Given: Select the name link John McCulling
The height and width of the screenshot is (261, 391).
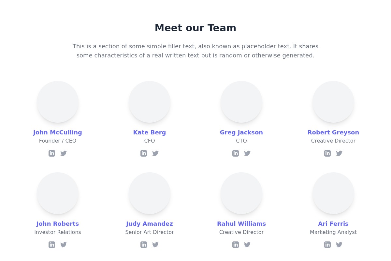Looking at the screenshot, I should pyautogui.click(x=57, y=132).
